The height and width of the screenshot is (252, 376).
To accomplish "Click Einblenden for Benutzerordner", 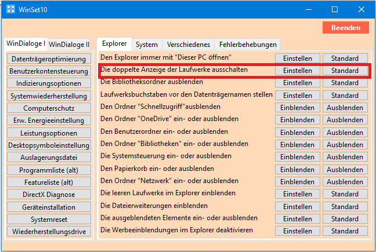I will 297,133.
